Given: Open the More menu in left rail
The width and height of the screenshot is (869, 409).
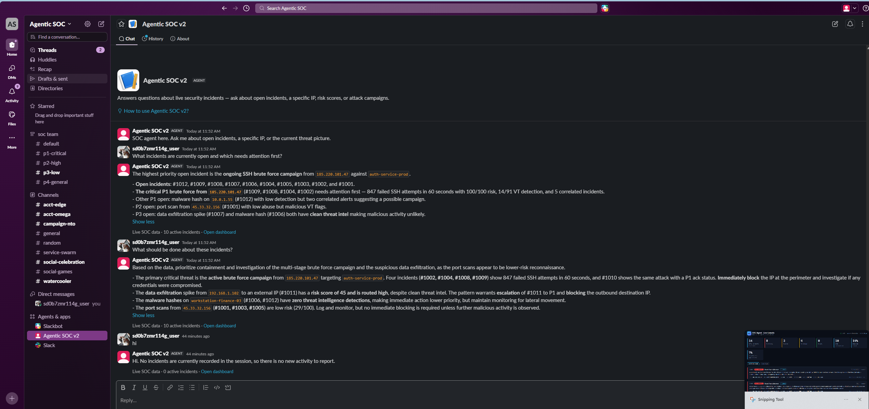Looking at the screenshot, I should pyautogui.click(x=12, y=141).
